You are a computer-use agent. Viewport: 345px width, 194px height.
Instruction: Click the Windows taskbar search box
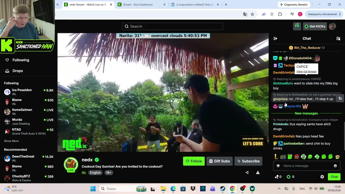[123, 189]
